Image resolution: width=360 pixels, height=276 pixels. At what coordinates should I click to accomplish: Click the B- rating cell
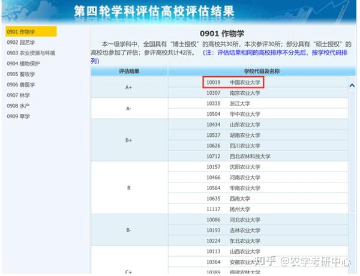pos(129,230)
